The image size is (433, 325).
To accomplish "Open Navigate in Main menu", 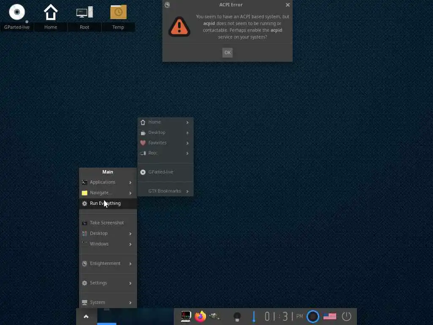I will tap(108, 193).
